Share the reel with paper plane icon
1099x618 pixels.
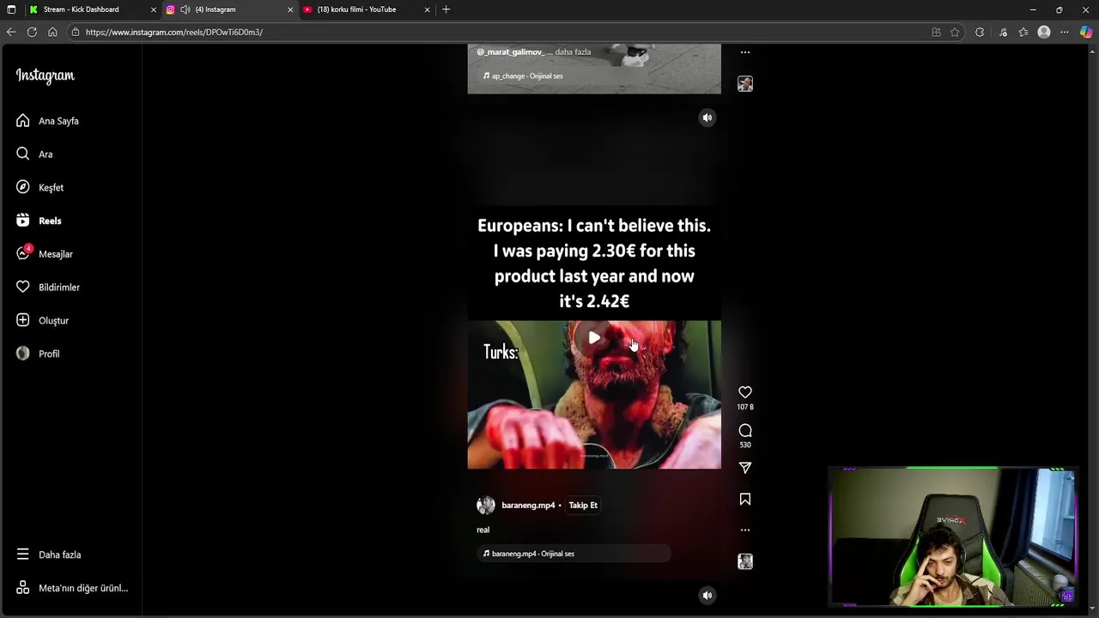point(745,468)
